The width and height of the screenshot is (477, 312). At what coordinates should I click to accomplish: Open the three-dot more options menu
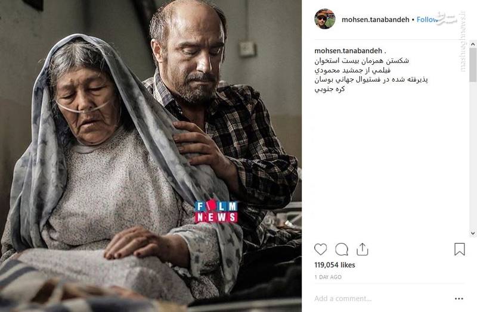tap(459, 299)
